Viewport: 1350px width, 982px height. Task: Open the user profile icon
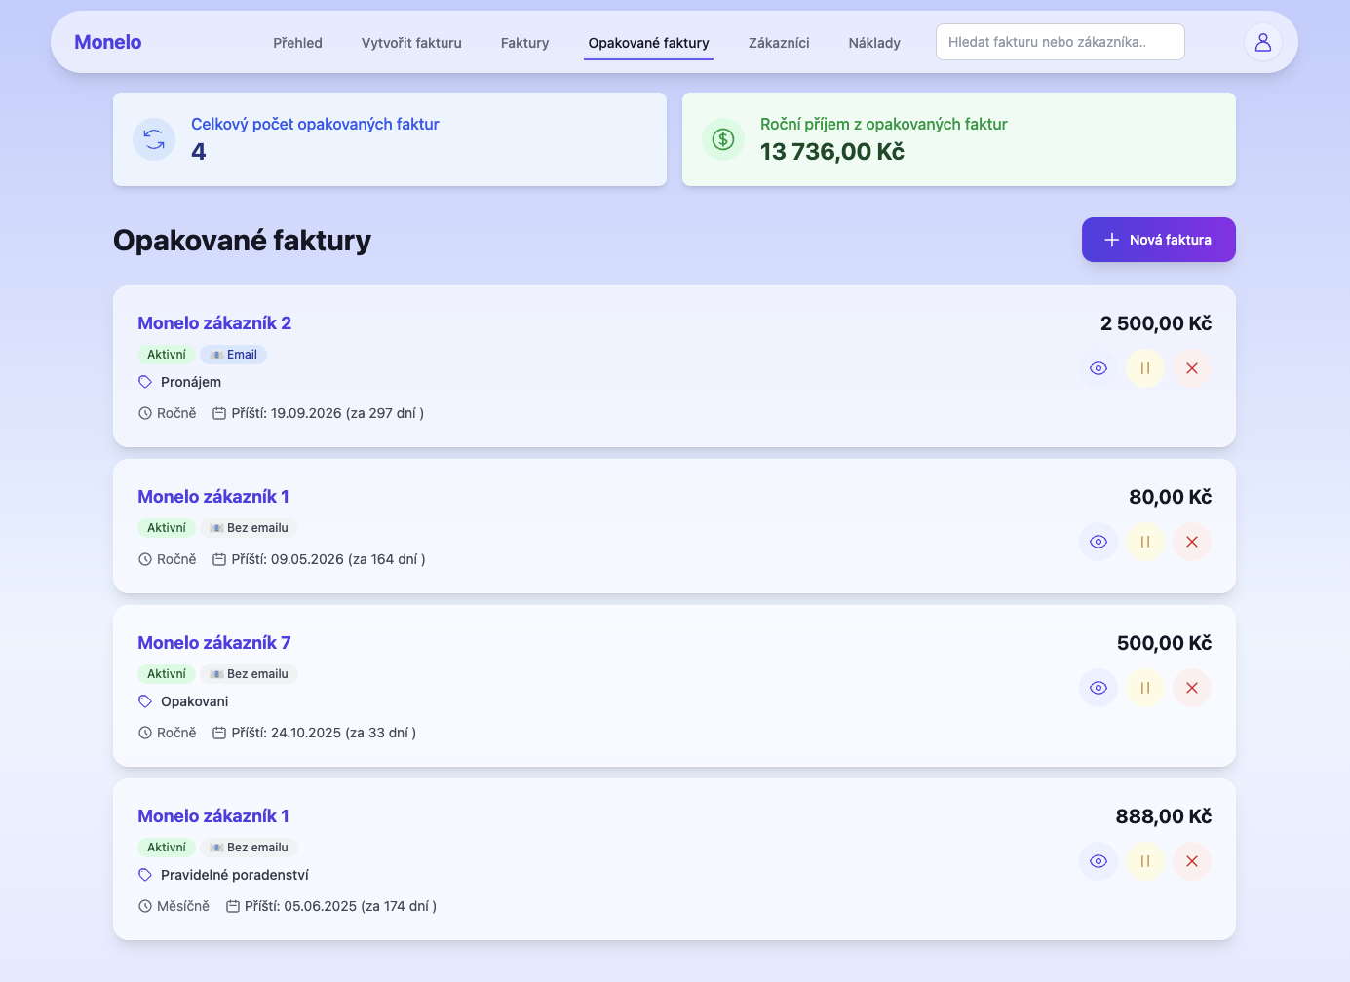[1263, 42]
